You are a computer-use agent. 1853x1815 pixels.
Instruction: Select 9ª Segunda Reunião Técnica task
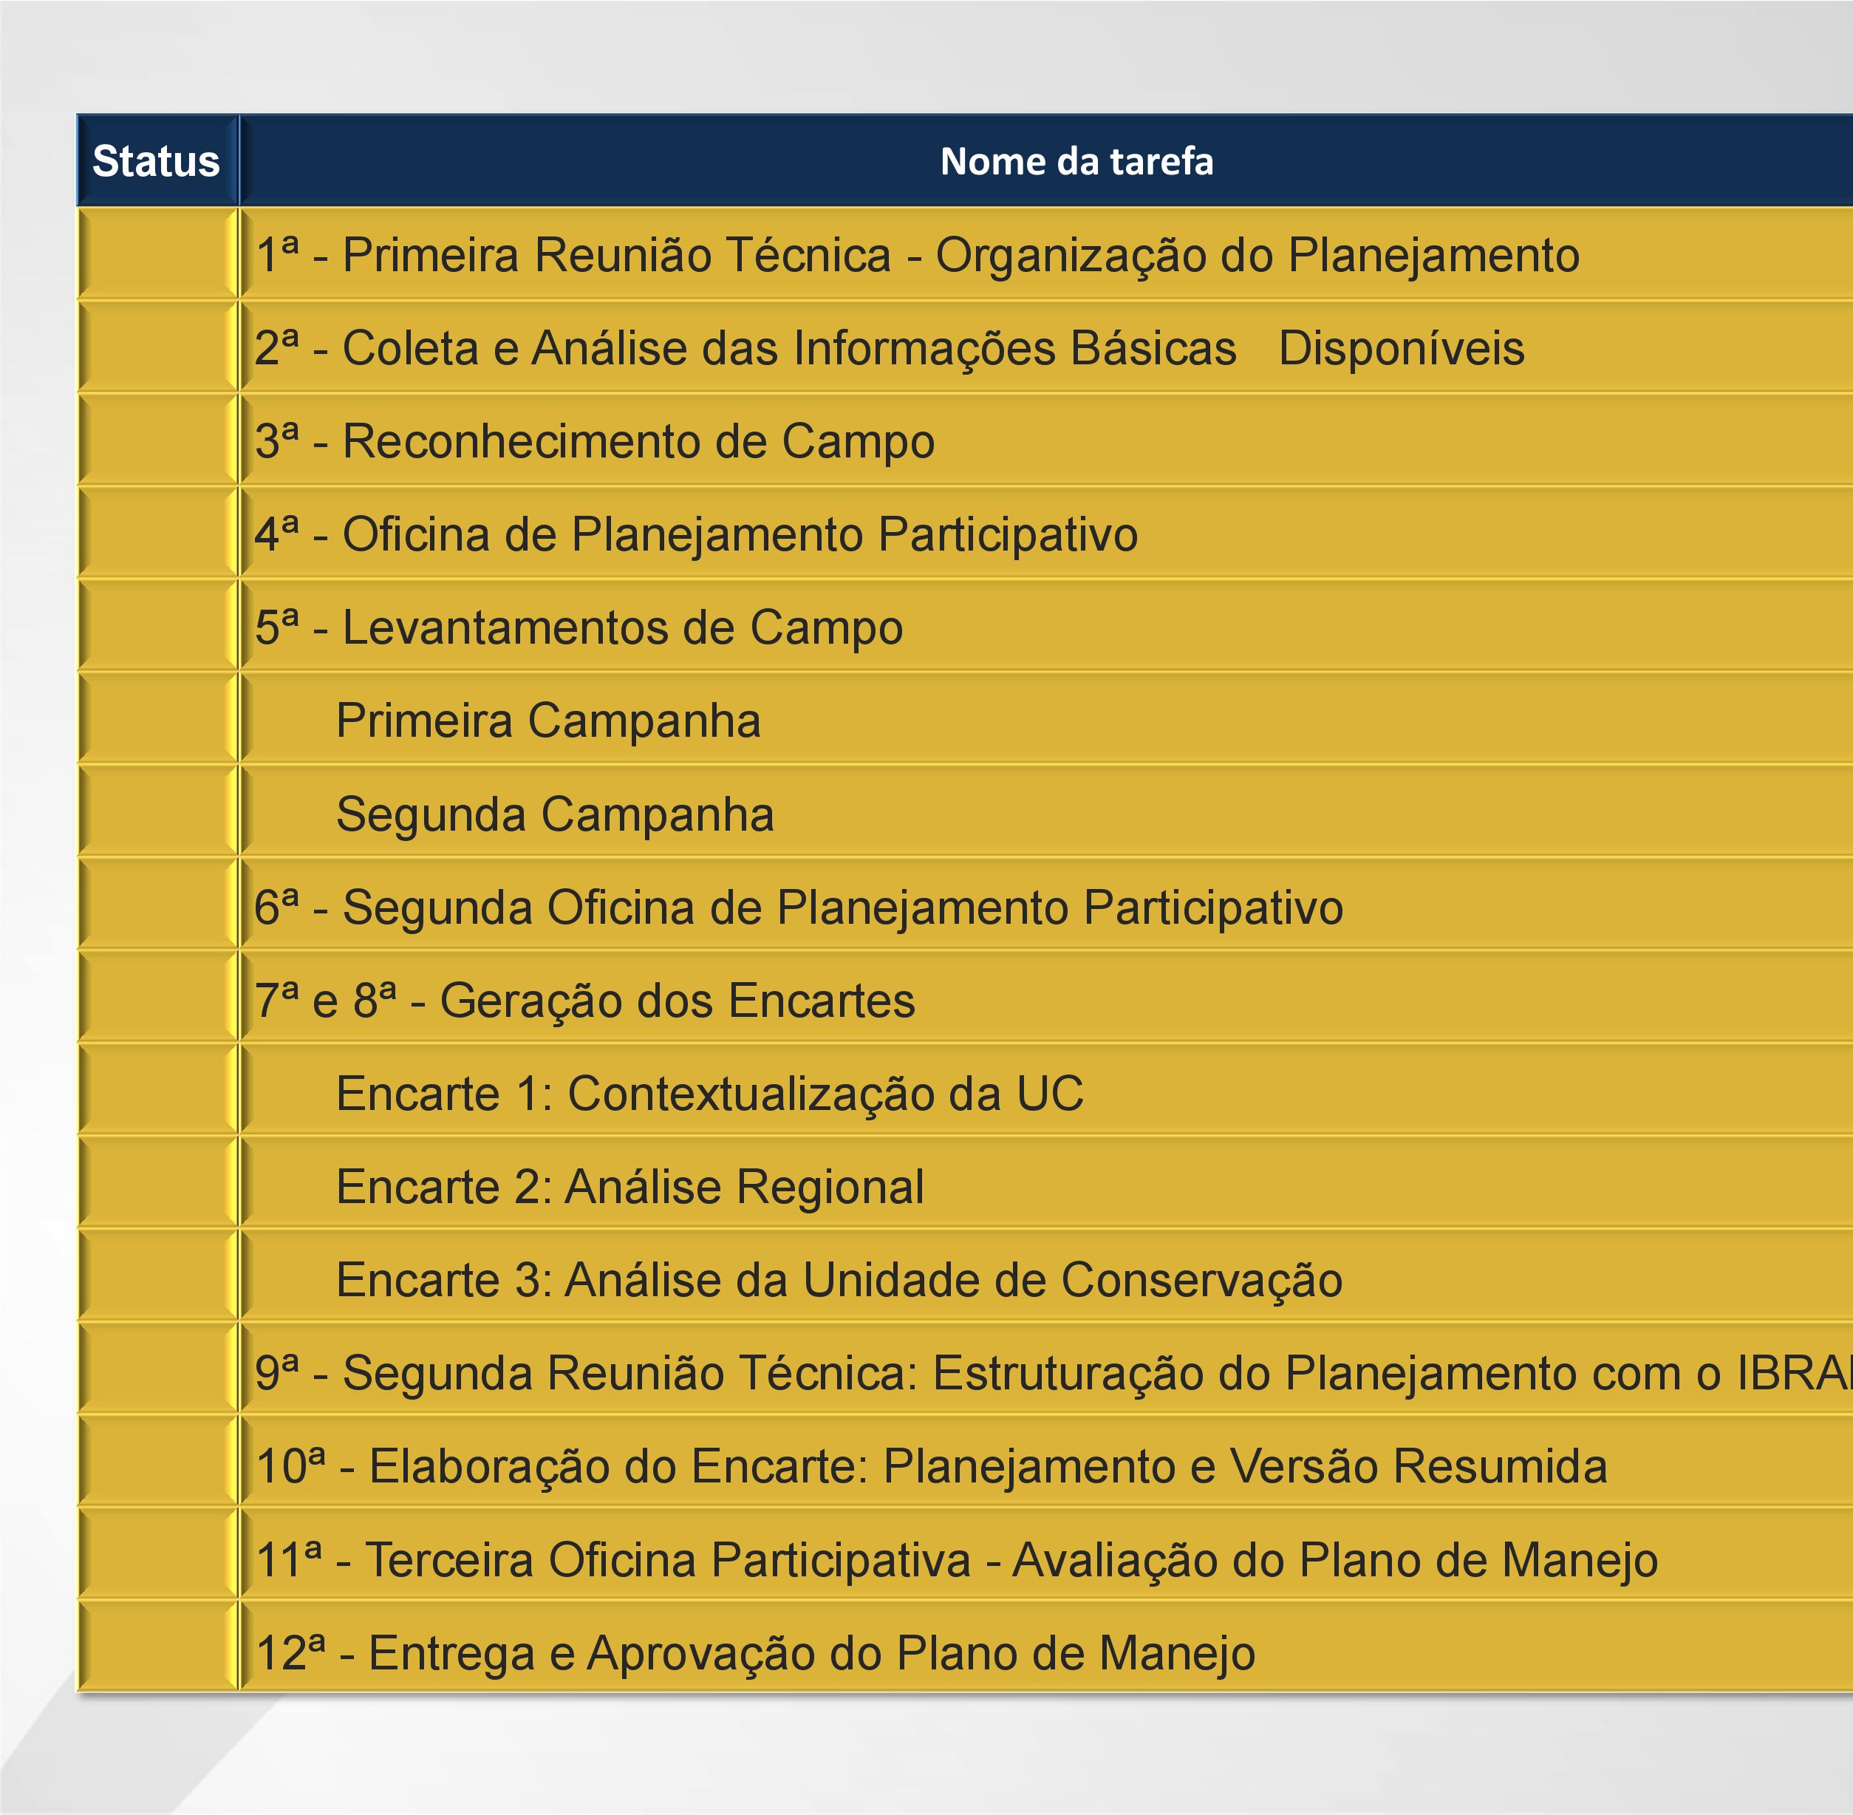point(1047,1372)
